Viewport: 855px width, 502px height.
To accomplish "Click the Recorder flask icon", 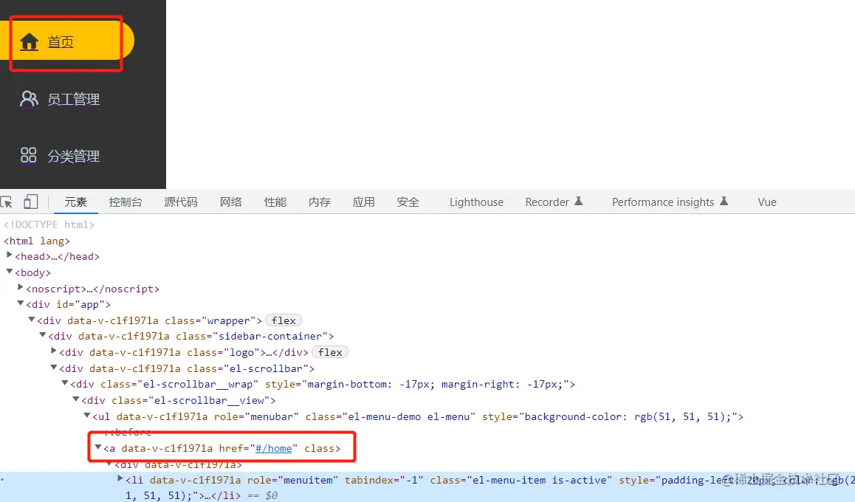I will [x=579, y=201].
